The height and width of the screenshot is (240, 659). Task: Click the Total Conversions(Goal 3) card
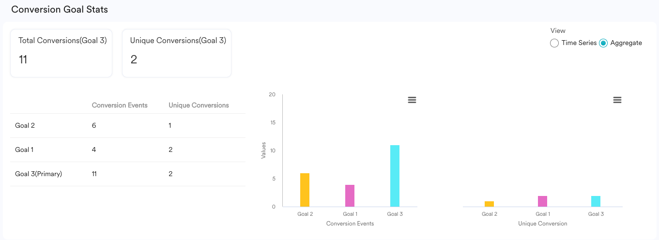[61, 53]
